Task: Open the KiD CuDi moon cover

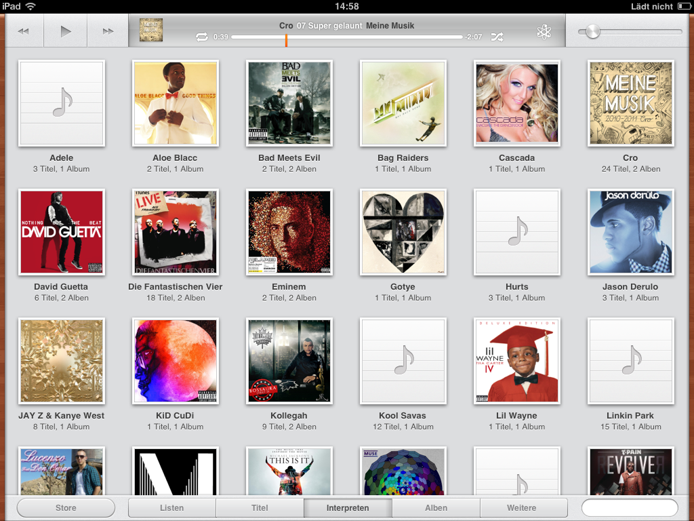Action: tap(176, 361)
